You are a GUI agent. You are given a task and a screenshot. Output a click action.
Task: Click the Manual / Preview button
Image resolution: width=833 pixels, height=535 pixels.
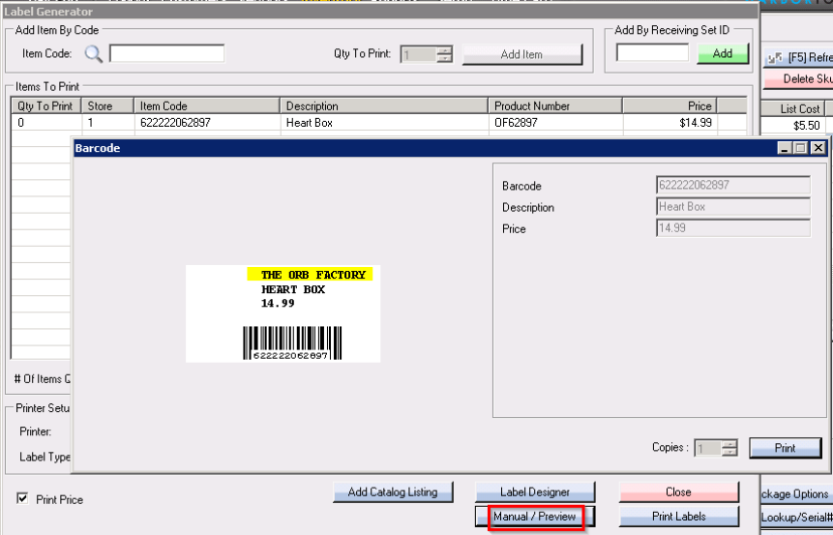(x=535, y=517)
